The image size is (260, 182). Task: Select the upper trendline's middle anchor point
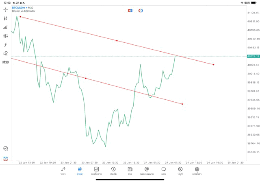pyautogui.click(x=117, y=41)
